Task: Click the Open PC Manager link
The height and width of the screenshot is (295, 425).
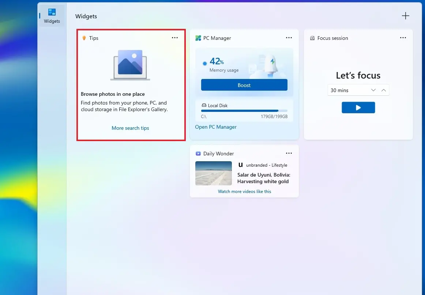Action: (x=216, y=127)
